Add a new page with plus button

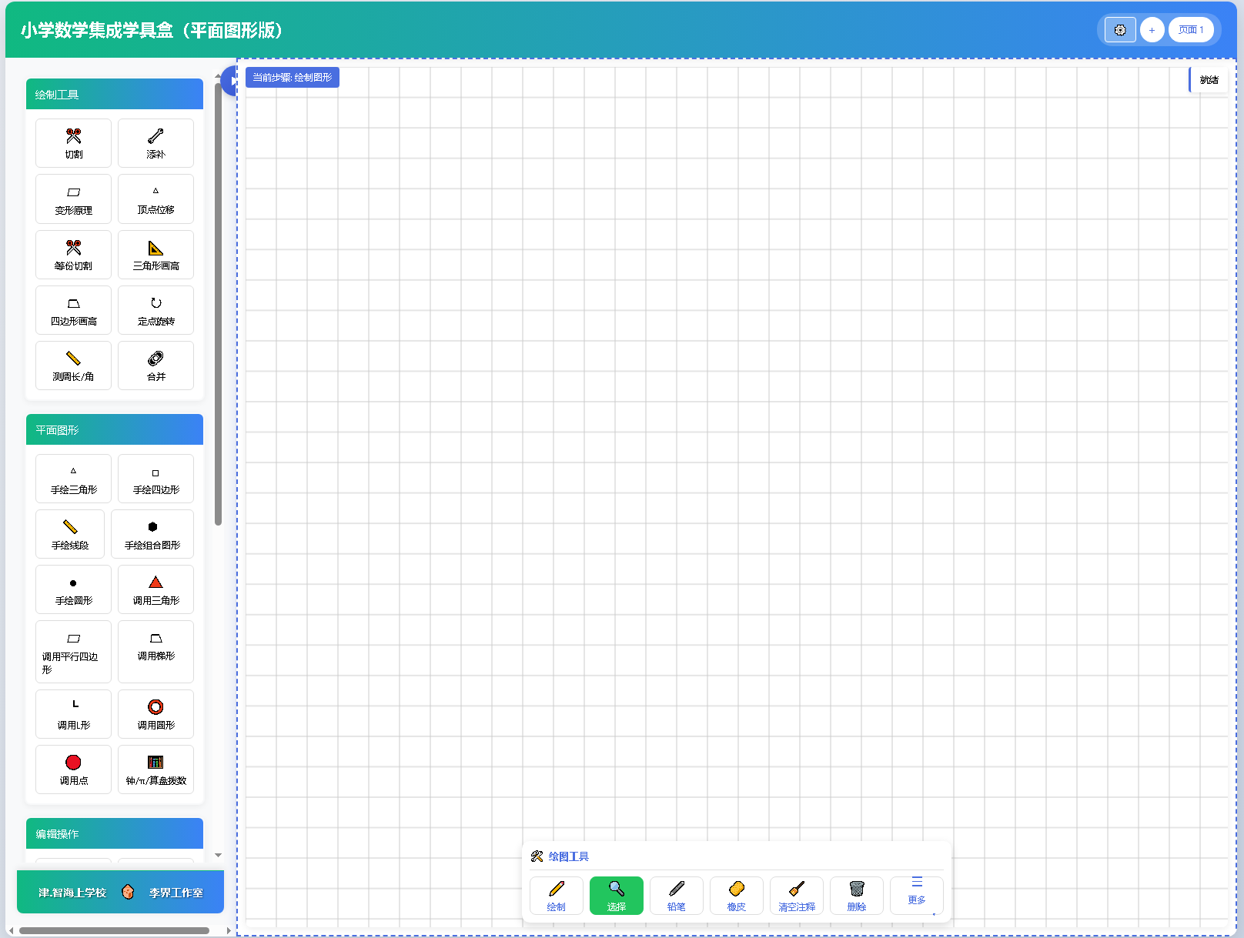point(1152,30)
